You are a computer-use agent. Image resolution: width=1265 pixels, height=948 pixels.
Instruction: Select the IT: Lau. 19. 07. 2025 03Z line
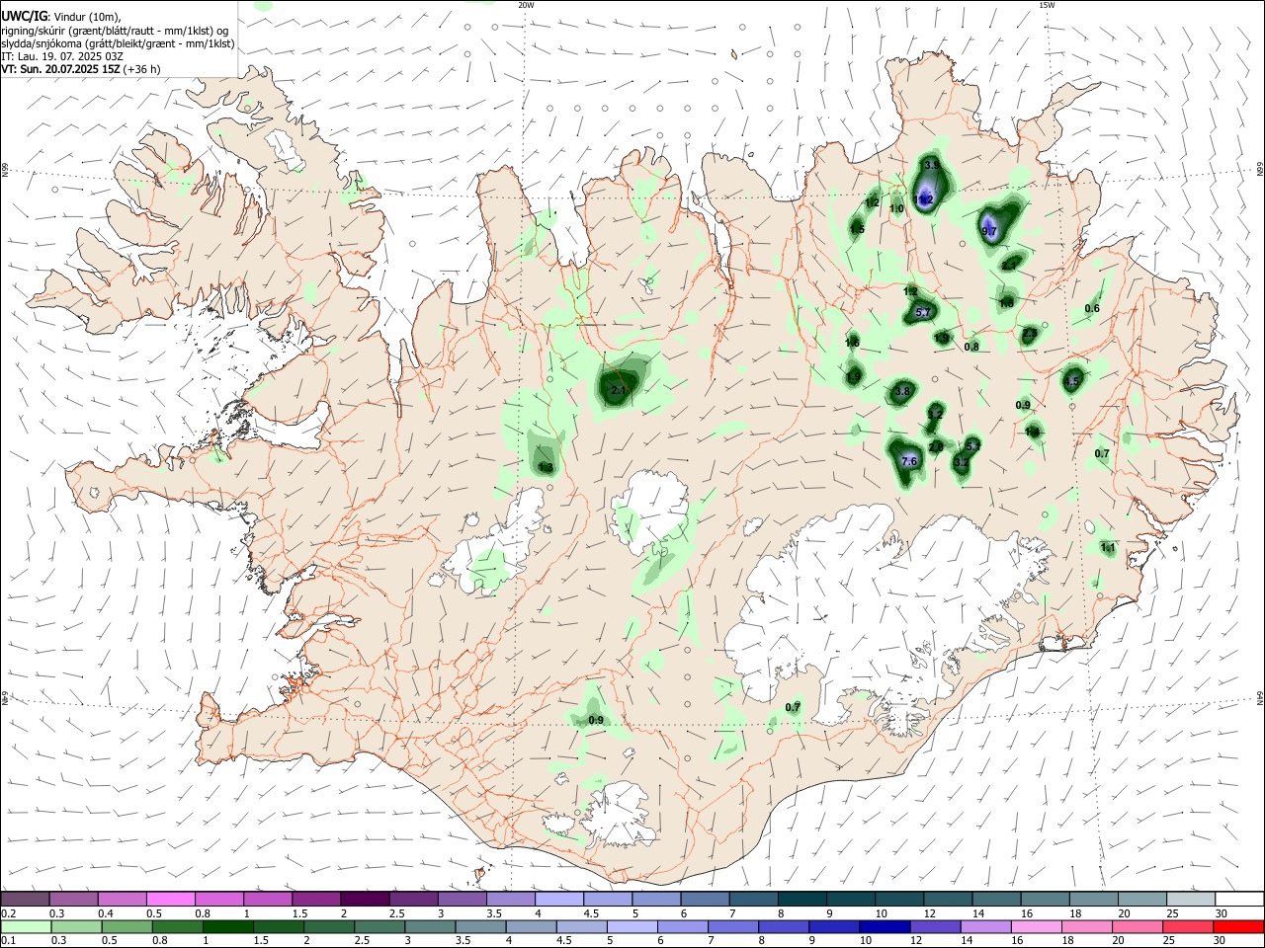tap(61, 56)
